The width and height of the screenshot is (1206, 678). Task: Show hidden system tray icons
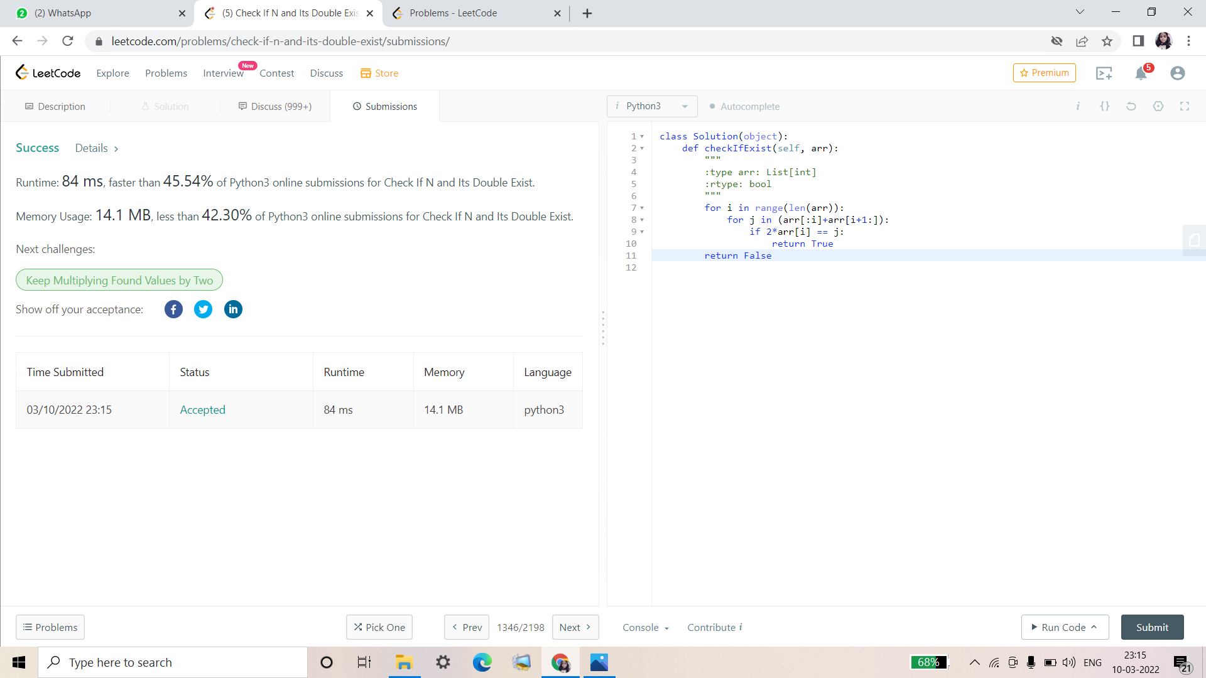[x=974, y=662]
